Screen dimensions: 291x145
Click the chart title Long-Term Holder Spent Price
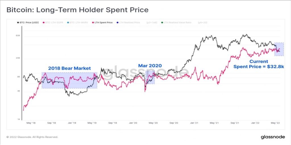(92, 10)
